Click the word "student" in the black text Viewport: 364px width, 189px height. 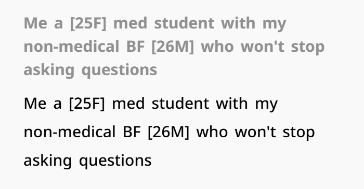coord(180,104)
